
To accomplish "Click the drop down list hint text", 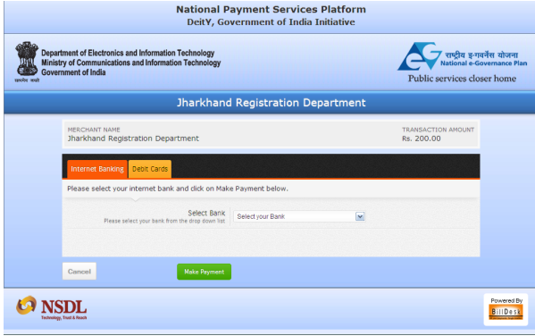I will tap(164, 221).
